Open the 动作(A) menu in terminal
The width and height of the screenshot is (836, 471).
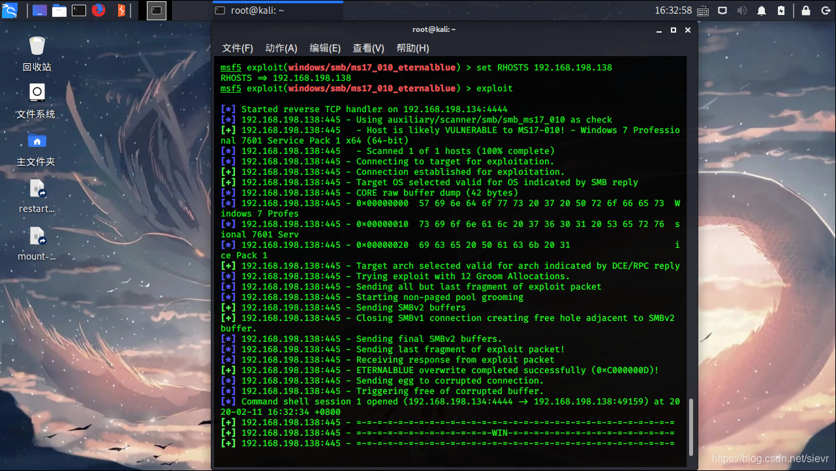(281, 48)
